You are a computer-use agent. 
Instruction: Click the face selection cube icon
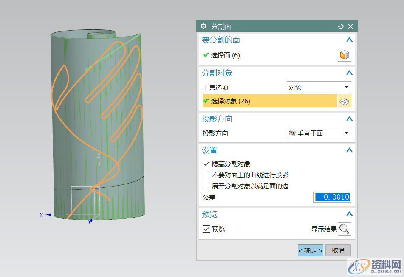pyautogui.click(x=345, y=55)
